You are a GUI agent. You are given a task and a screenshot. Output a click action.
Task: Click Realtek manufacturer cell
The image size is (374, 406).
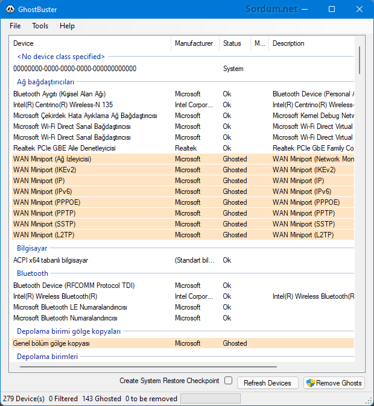click(186, 148)
